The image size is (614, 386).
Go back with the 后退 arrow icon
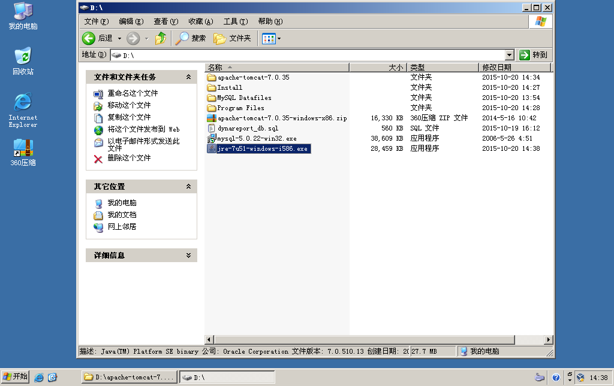89,38
